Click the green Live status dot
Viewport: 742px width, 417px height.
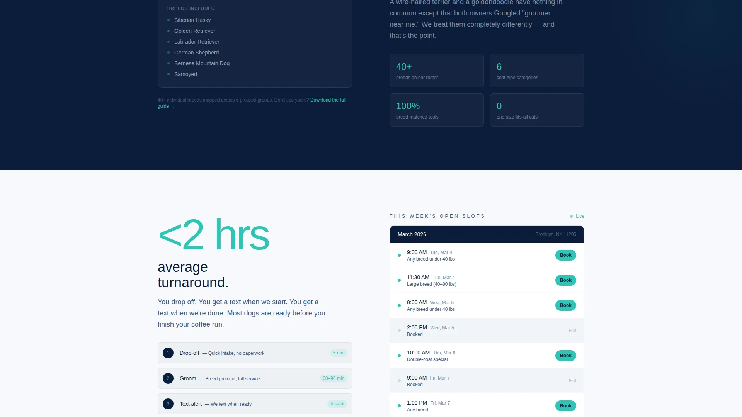[571, 216]
